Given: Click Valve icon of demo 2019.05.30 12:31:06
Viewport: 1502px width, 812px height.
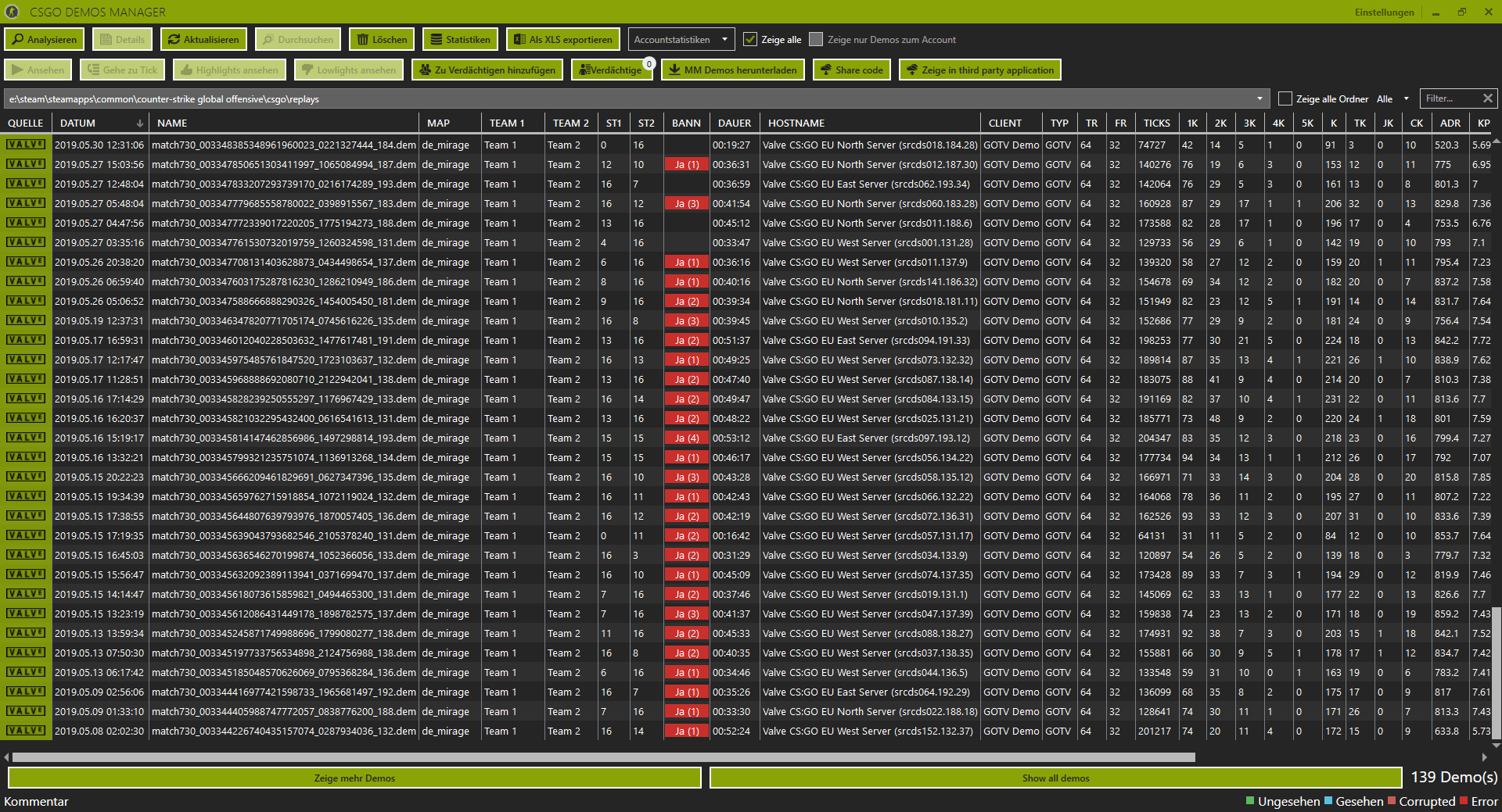Looking at the screenshot, I should tap(26, 145).
